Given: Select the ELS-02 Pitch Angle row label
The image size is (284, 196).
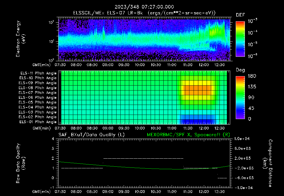Looking at the screenshot, I should click(38, 117).
